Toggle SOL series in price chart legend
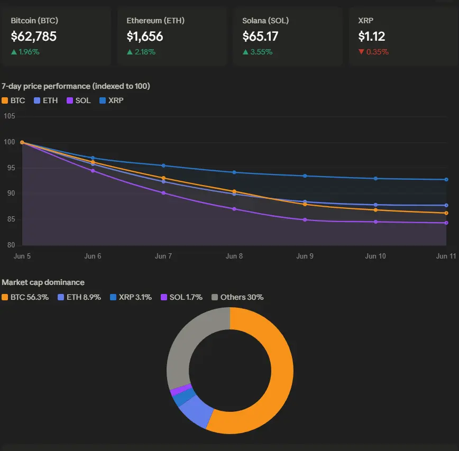Viewport: 459px width, 451px height. (78, 100)
